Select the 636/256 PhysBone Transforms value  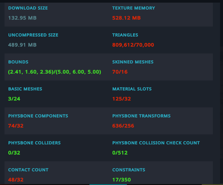coord(123,126)
